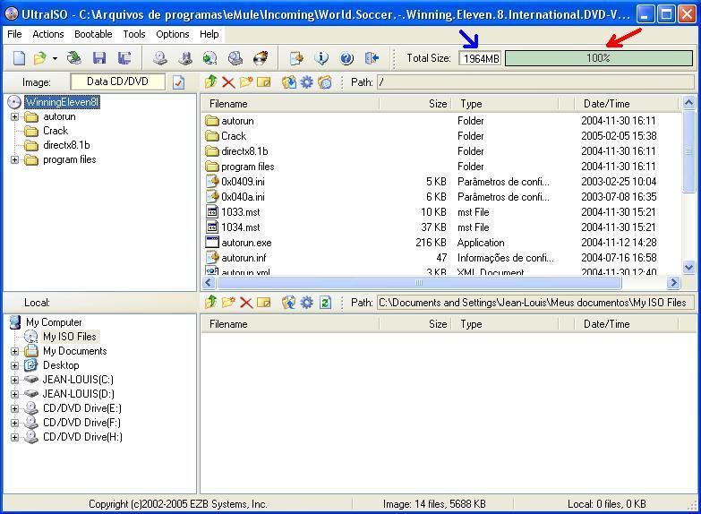Click the Open image folder icon
The width and height of the screenshot is (701, 514).
point(40,58)
